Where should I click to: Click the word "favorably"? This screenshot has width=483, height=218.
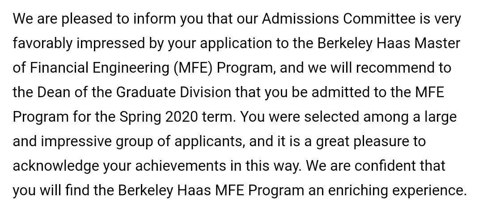tap(42, 45)
